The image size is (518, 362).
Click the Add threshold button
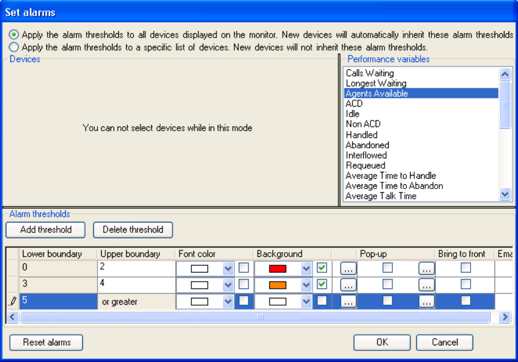(x=46, y=230)
